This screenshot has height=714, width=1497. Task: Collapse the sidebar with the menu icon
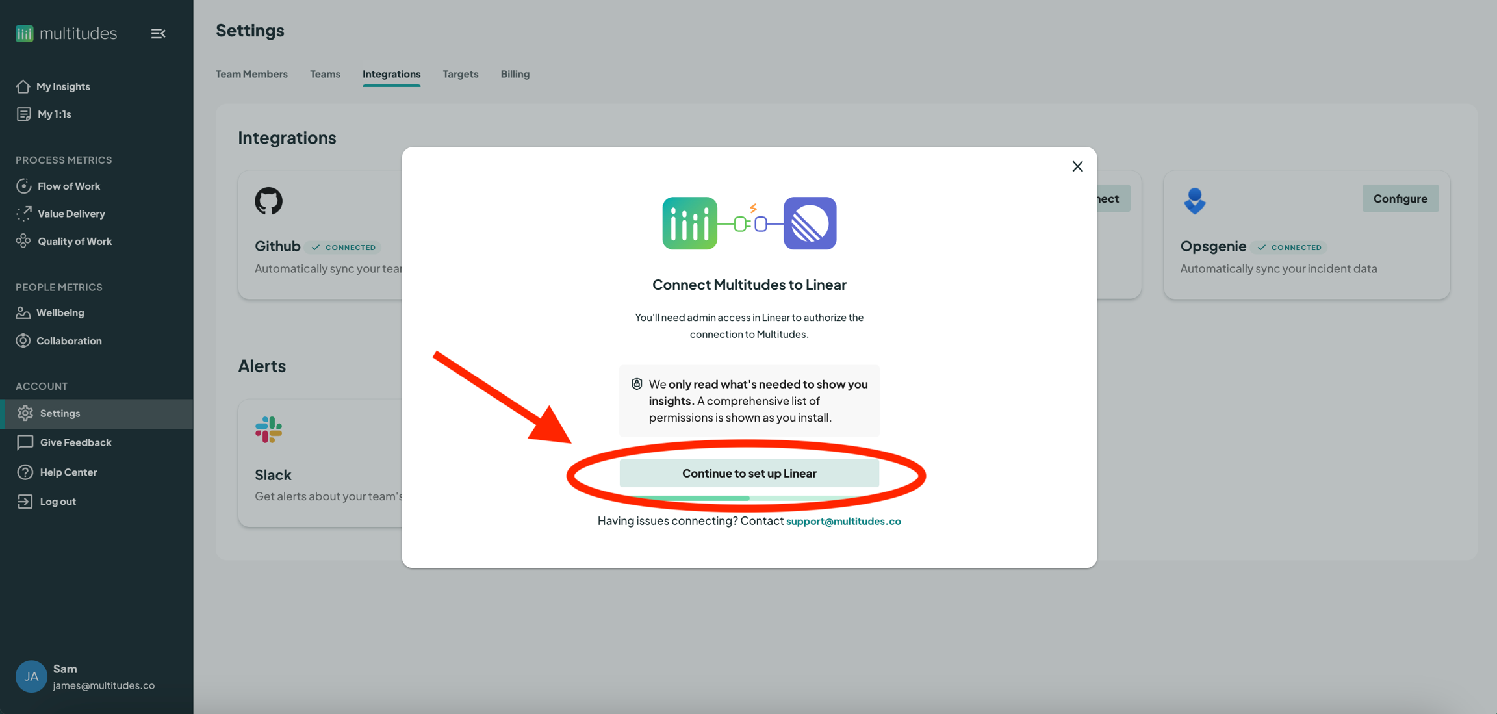[x=158, y=33]
